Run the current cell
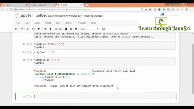This screenshot has height=109, width=194. tap(59, 29)
